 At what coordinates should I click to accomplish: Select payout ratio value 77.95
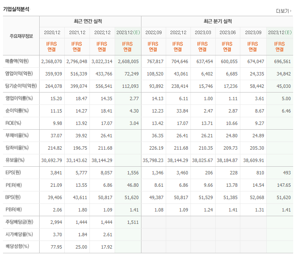tap(56, 247)
